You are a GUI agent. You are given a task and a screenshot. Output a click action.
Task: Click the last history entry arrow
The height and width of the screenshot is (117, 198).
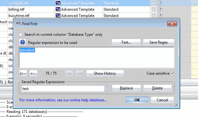click(79, 73)
